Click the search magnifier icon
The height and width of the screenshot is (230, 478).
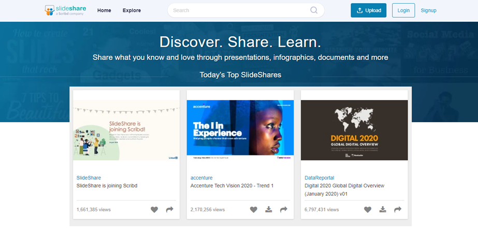(314, 10)
